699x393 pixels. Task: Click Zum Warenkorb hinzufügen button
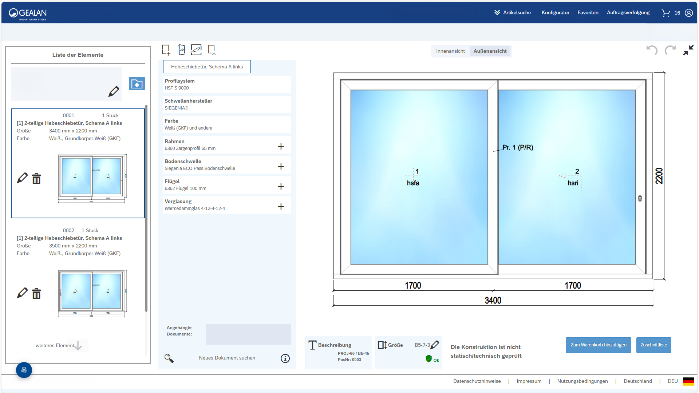[599, 345]
